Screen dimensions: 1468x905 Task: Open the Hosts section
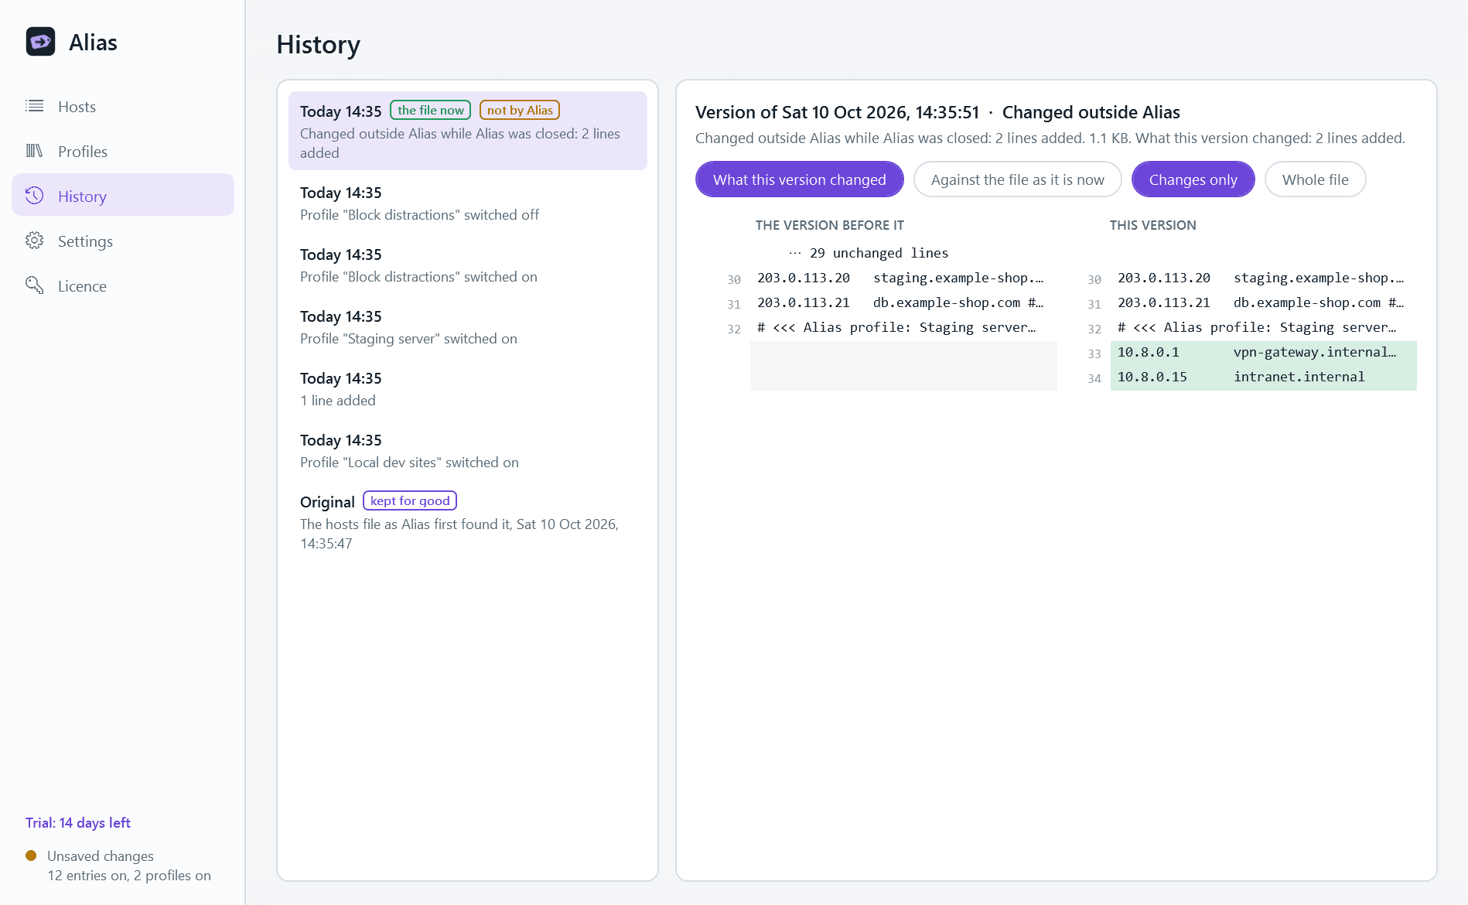point(123,107)
